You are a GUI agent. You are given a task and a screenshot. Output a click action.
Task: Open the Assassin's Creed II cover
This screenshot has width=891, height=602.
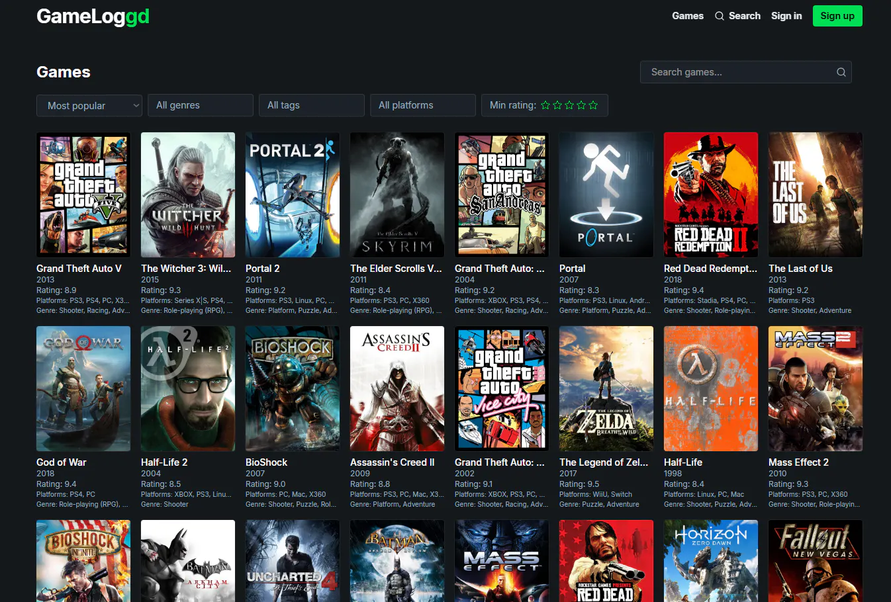click(397, 388)
